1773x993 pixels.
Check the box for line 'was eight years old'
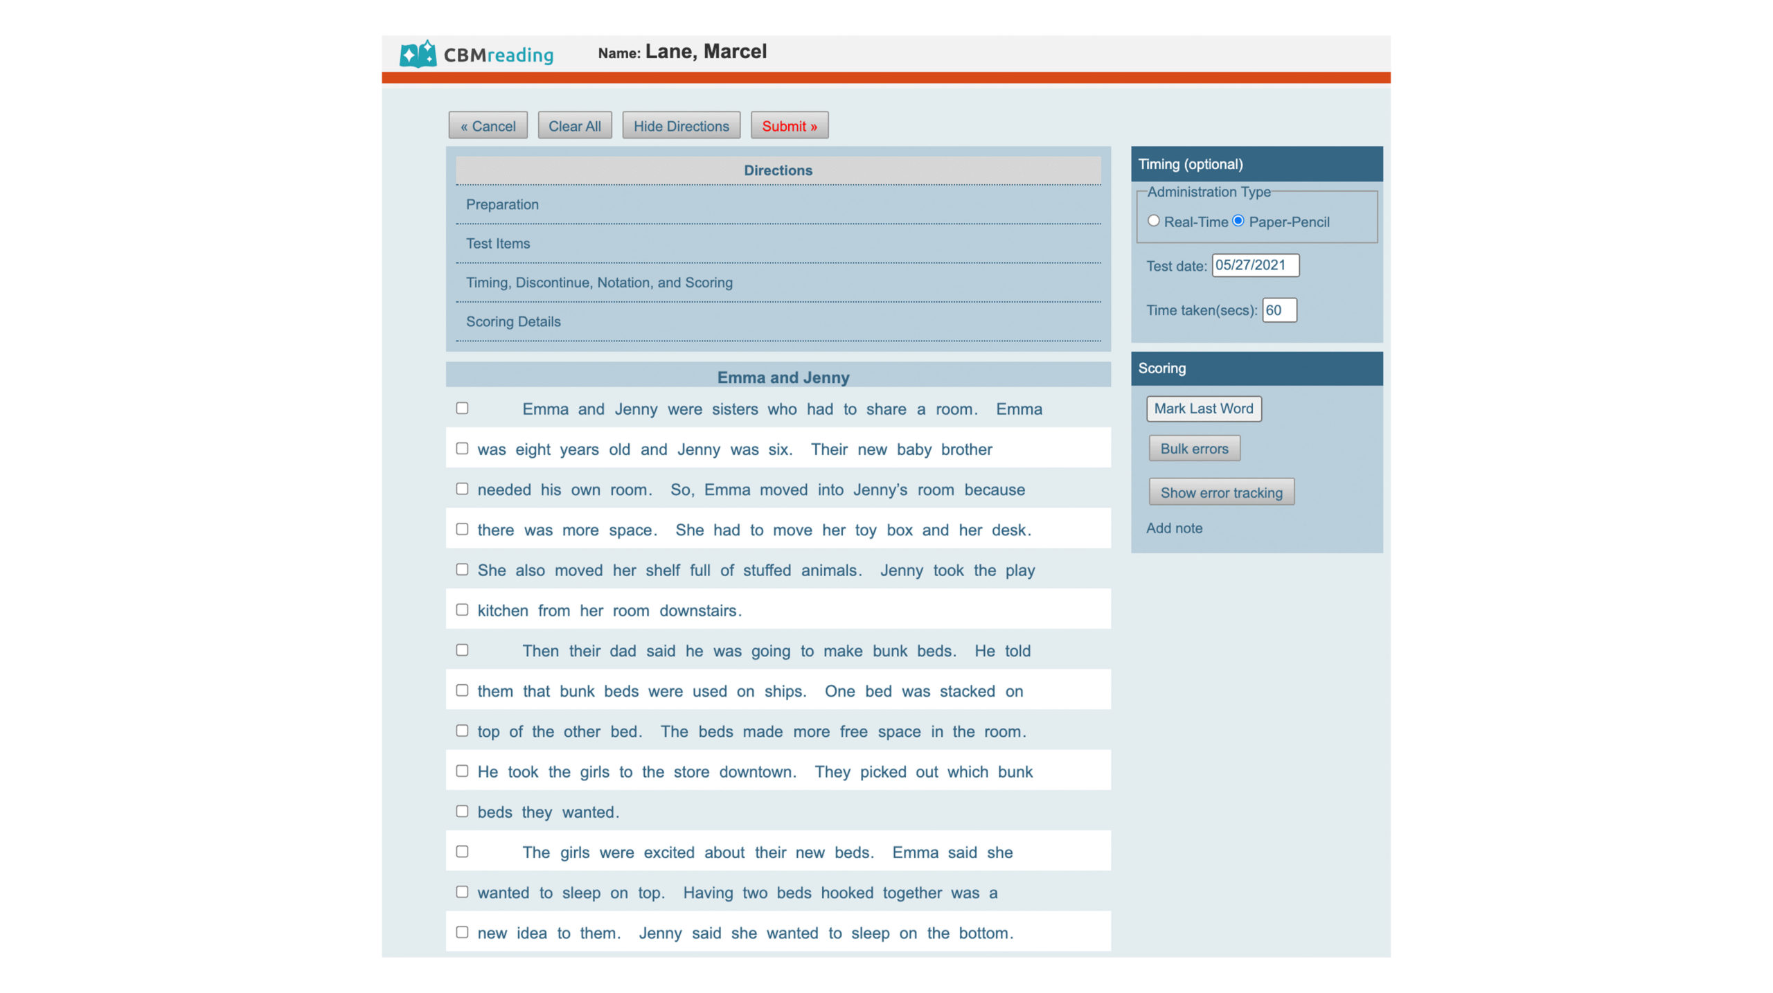coord(462,449)
